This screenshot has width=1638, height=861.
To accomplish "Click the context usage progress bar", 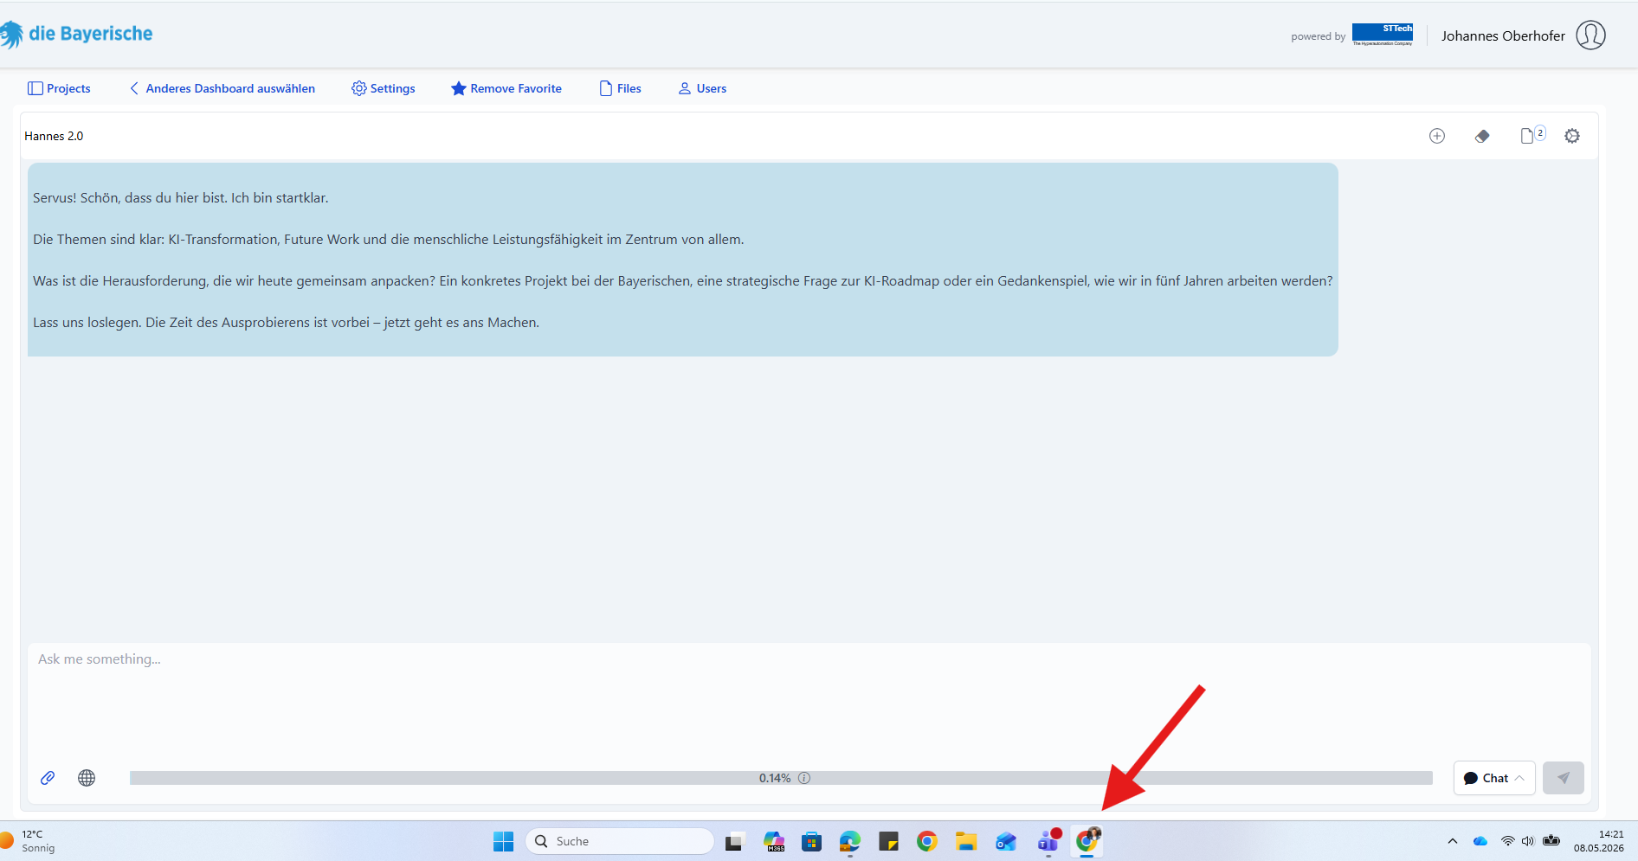I will 781,778.
